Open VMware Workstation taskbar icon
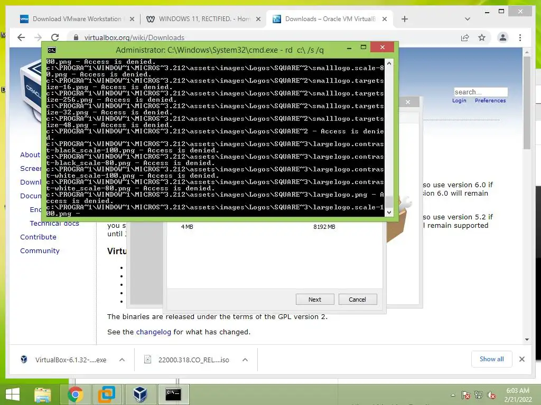The image size is (541, 405). tap(107, 394)
